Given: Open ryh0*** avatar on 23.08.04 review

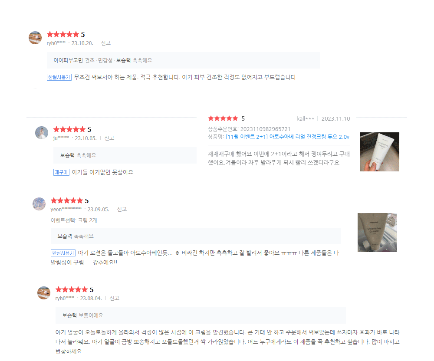Looking at the screenshot, I should click(44, 293).
